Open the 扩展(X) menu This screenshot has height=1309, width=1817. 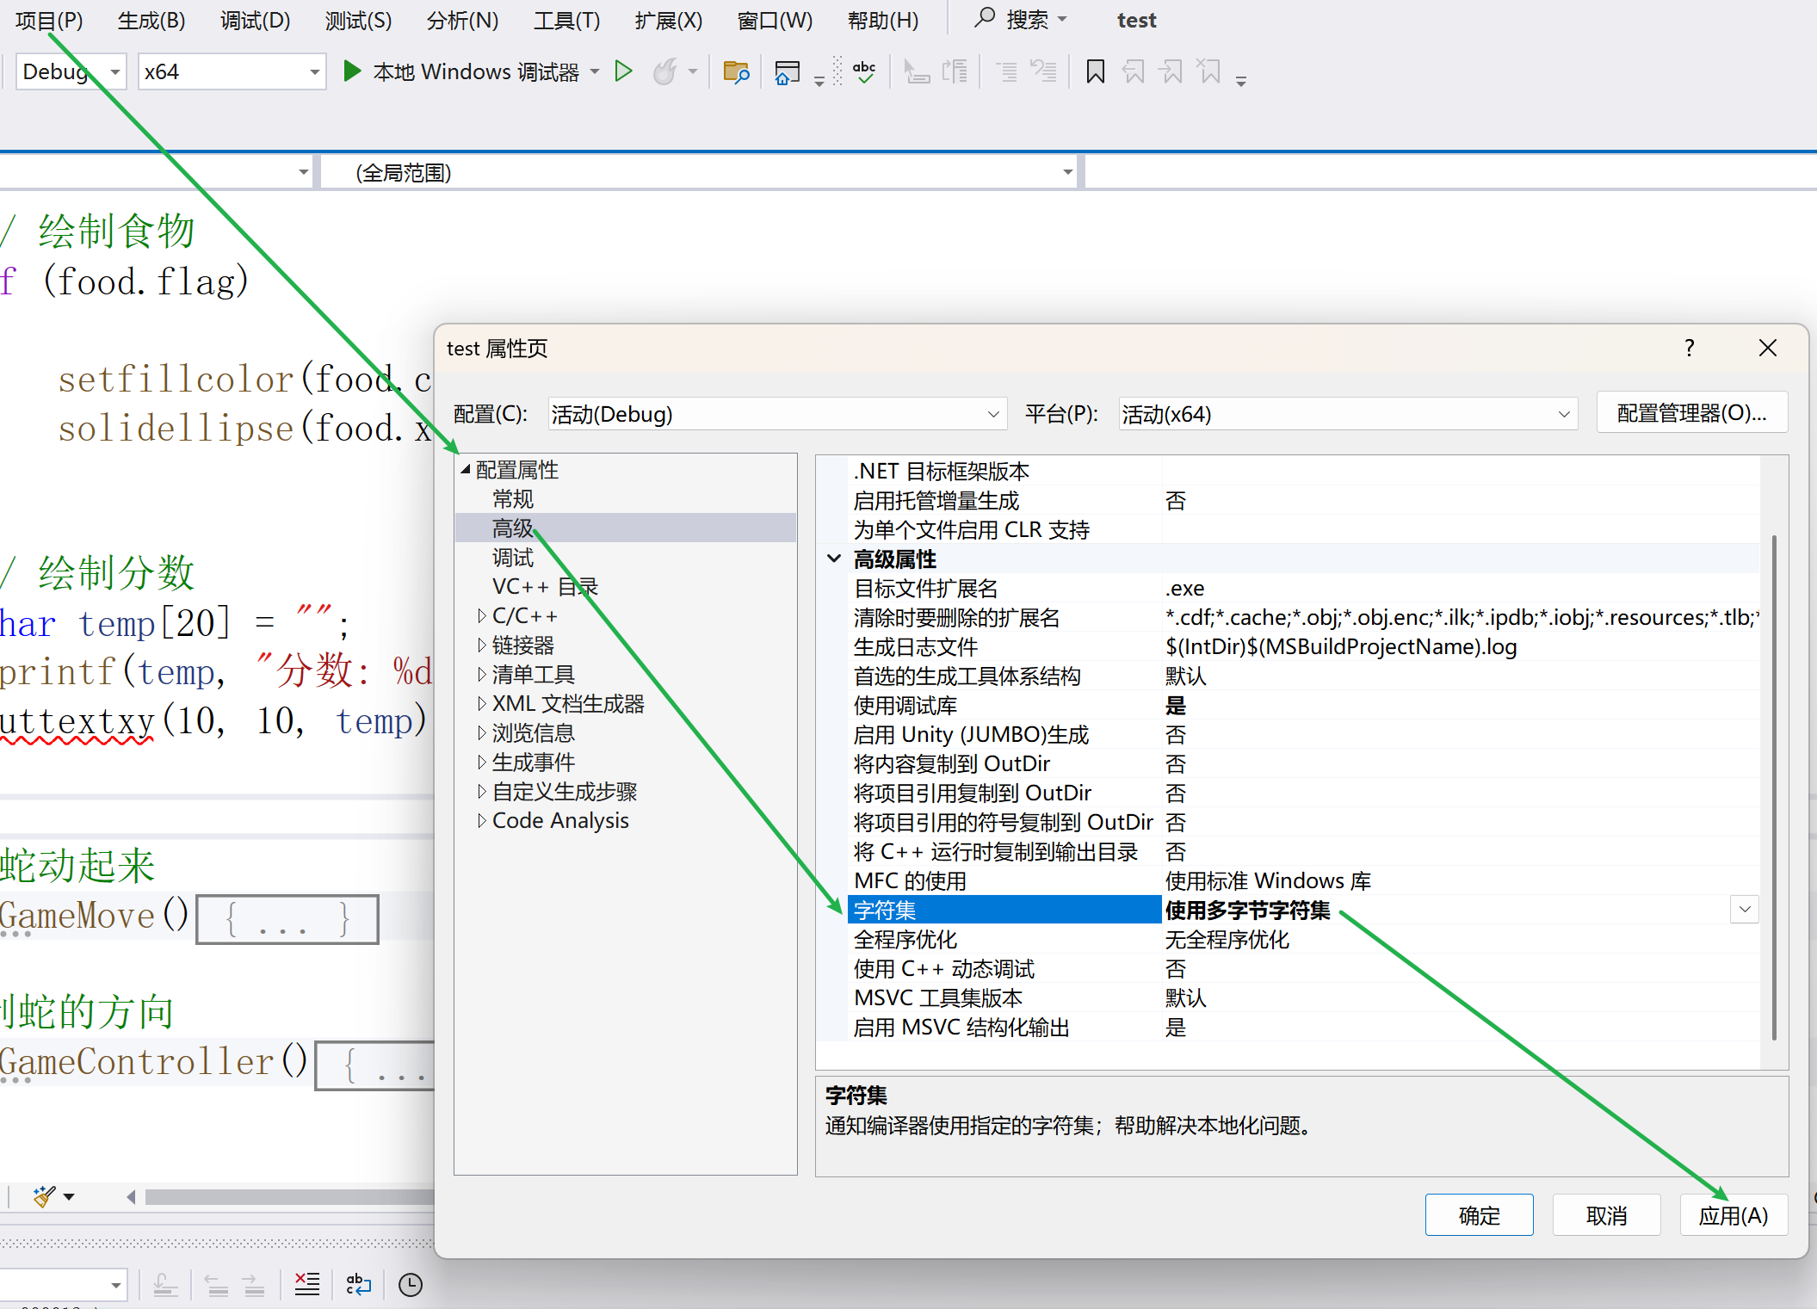coord(668,20)
